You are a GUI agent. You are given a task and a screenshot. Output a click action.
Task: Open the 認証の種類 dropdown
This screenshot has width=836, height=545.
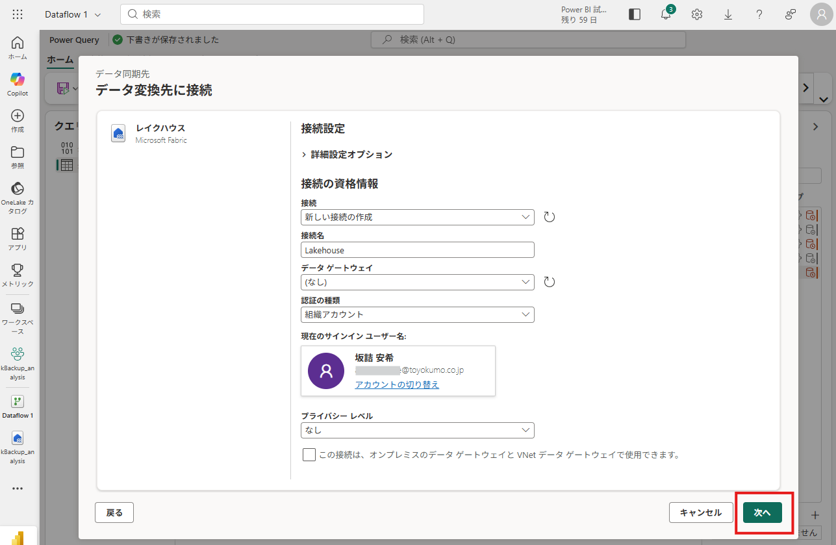tap(417, 314)
